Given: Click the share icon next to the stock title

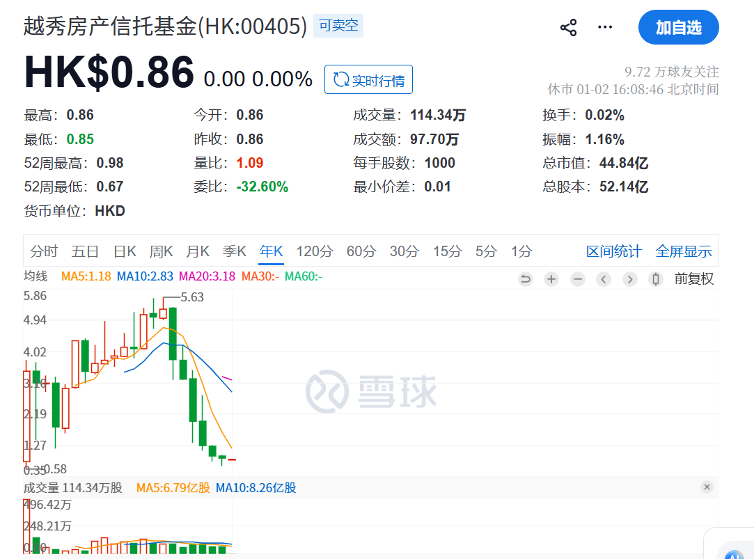Looking at the screenshot, I should 568,28.
